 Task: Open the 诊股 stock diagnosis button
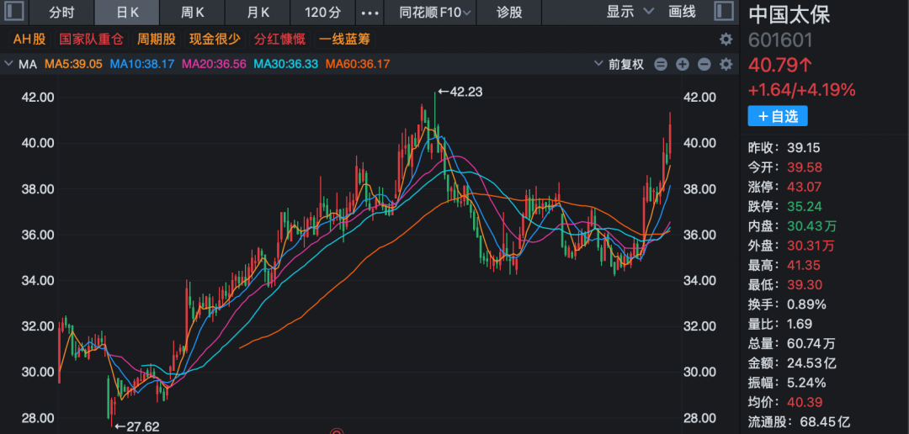(509, 13)
